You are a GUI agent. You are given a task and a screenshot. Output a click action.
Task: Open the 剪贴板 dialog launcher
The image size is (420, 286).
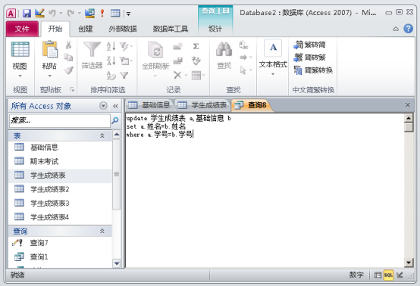[x=72, y=89]
